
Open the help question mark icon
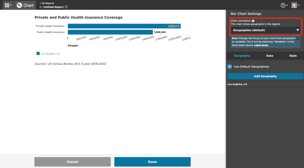[283, 5]
